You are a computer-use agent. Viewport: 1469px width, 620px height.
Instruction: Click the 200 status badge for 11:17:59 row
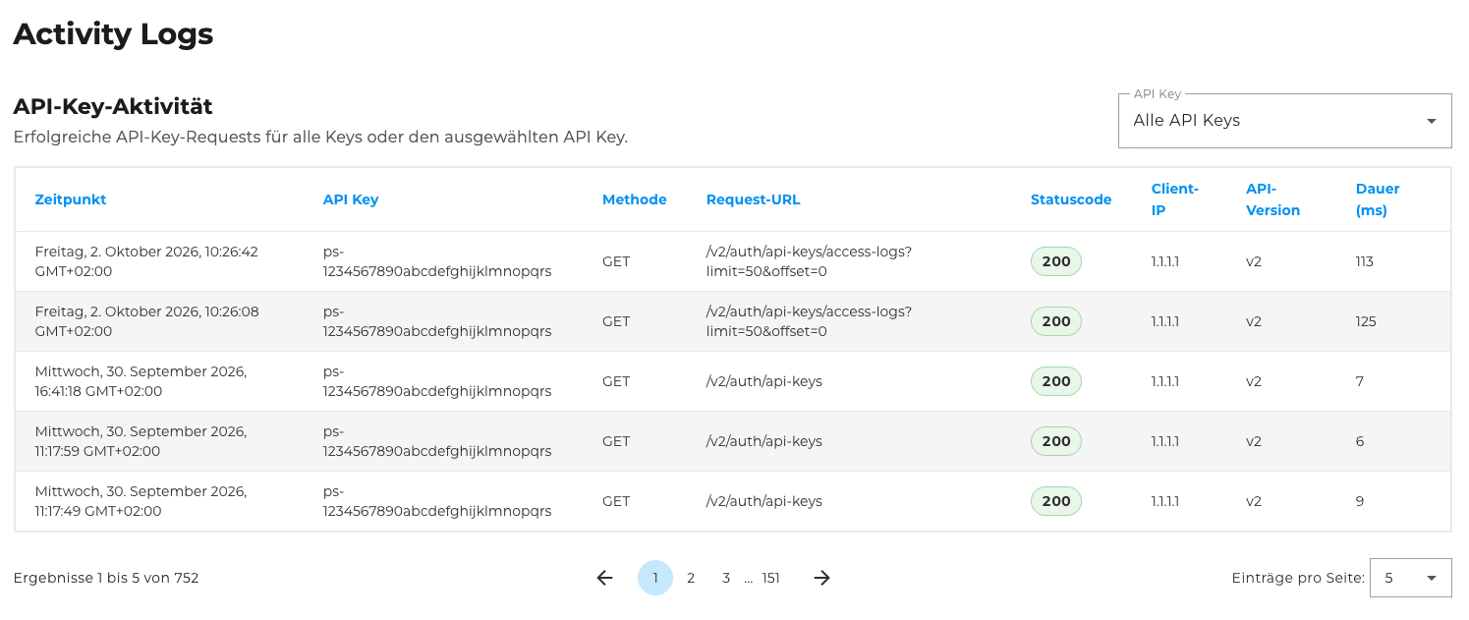1056,441
